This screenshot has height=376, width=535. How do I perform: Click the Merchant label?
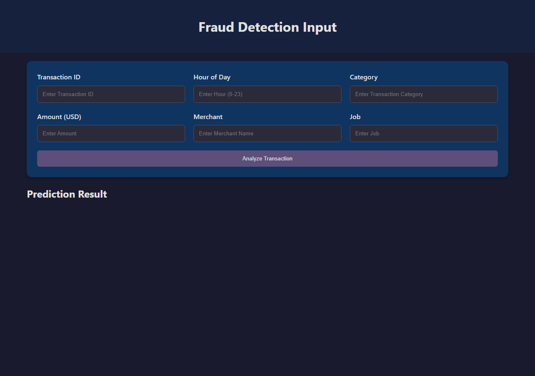pyautogui.click(x=208, y=117)
